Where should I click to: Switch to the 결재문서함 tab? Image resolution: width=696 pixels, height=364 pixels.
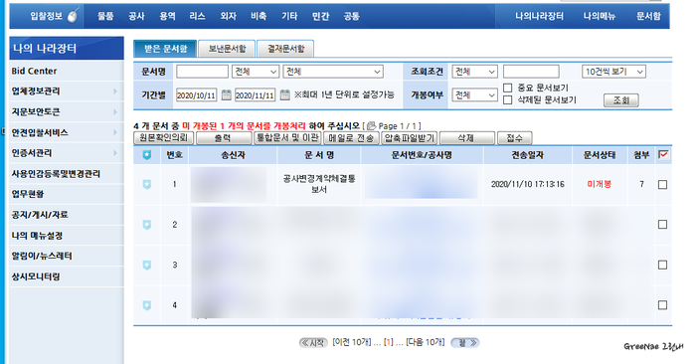(285, 49)
